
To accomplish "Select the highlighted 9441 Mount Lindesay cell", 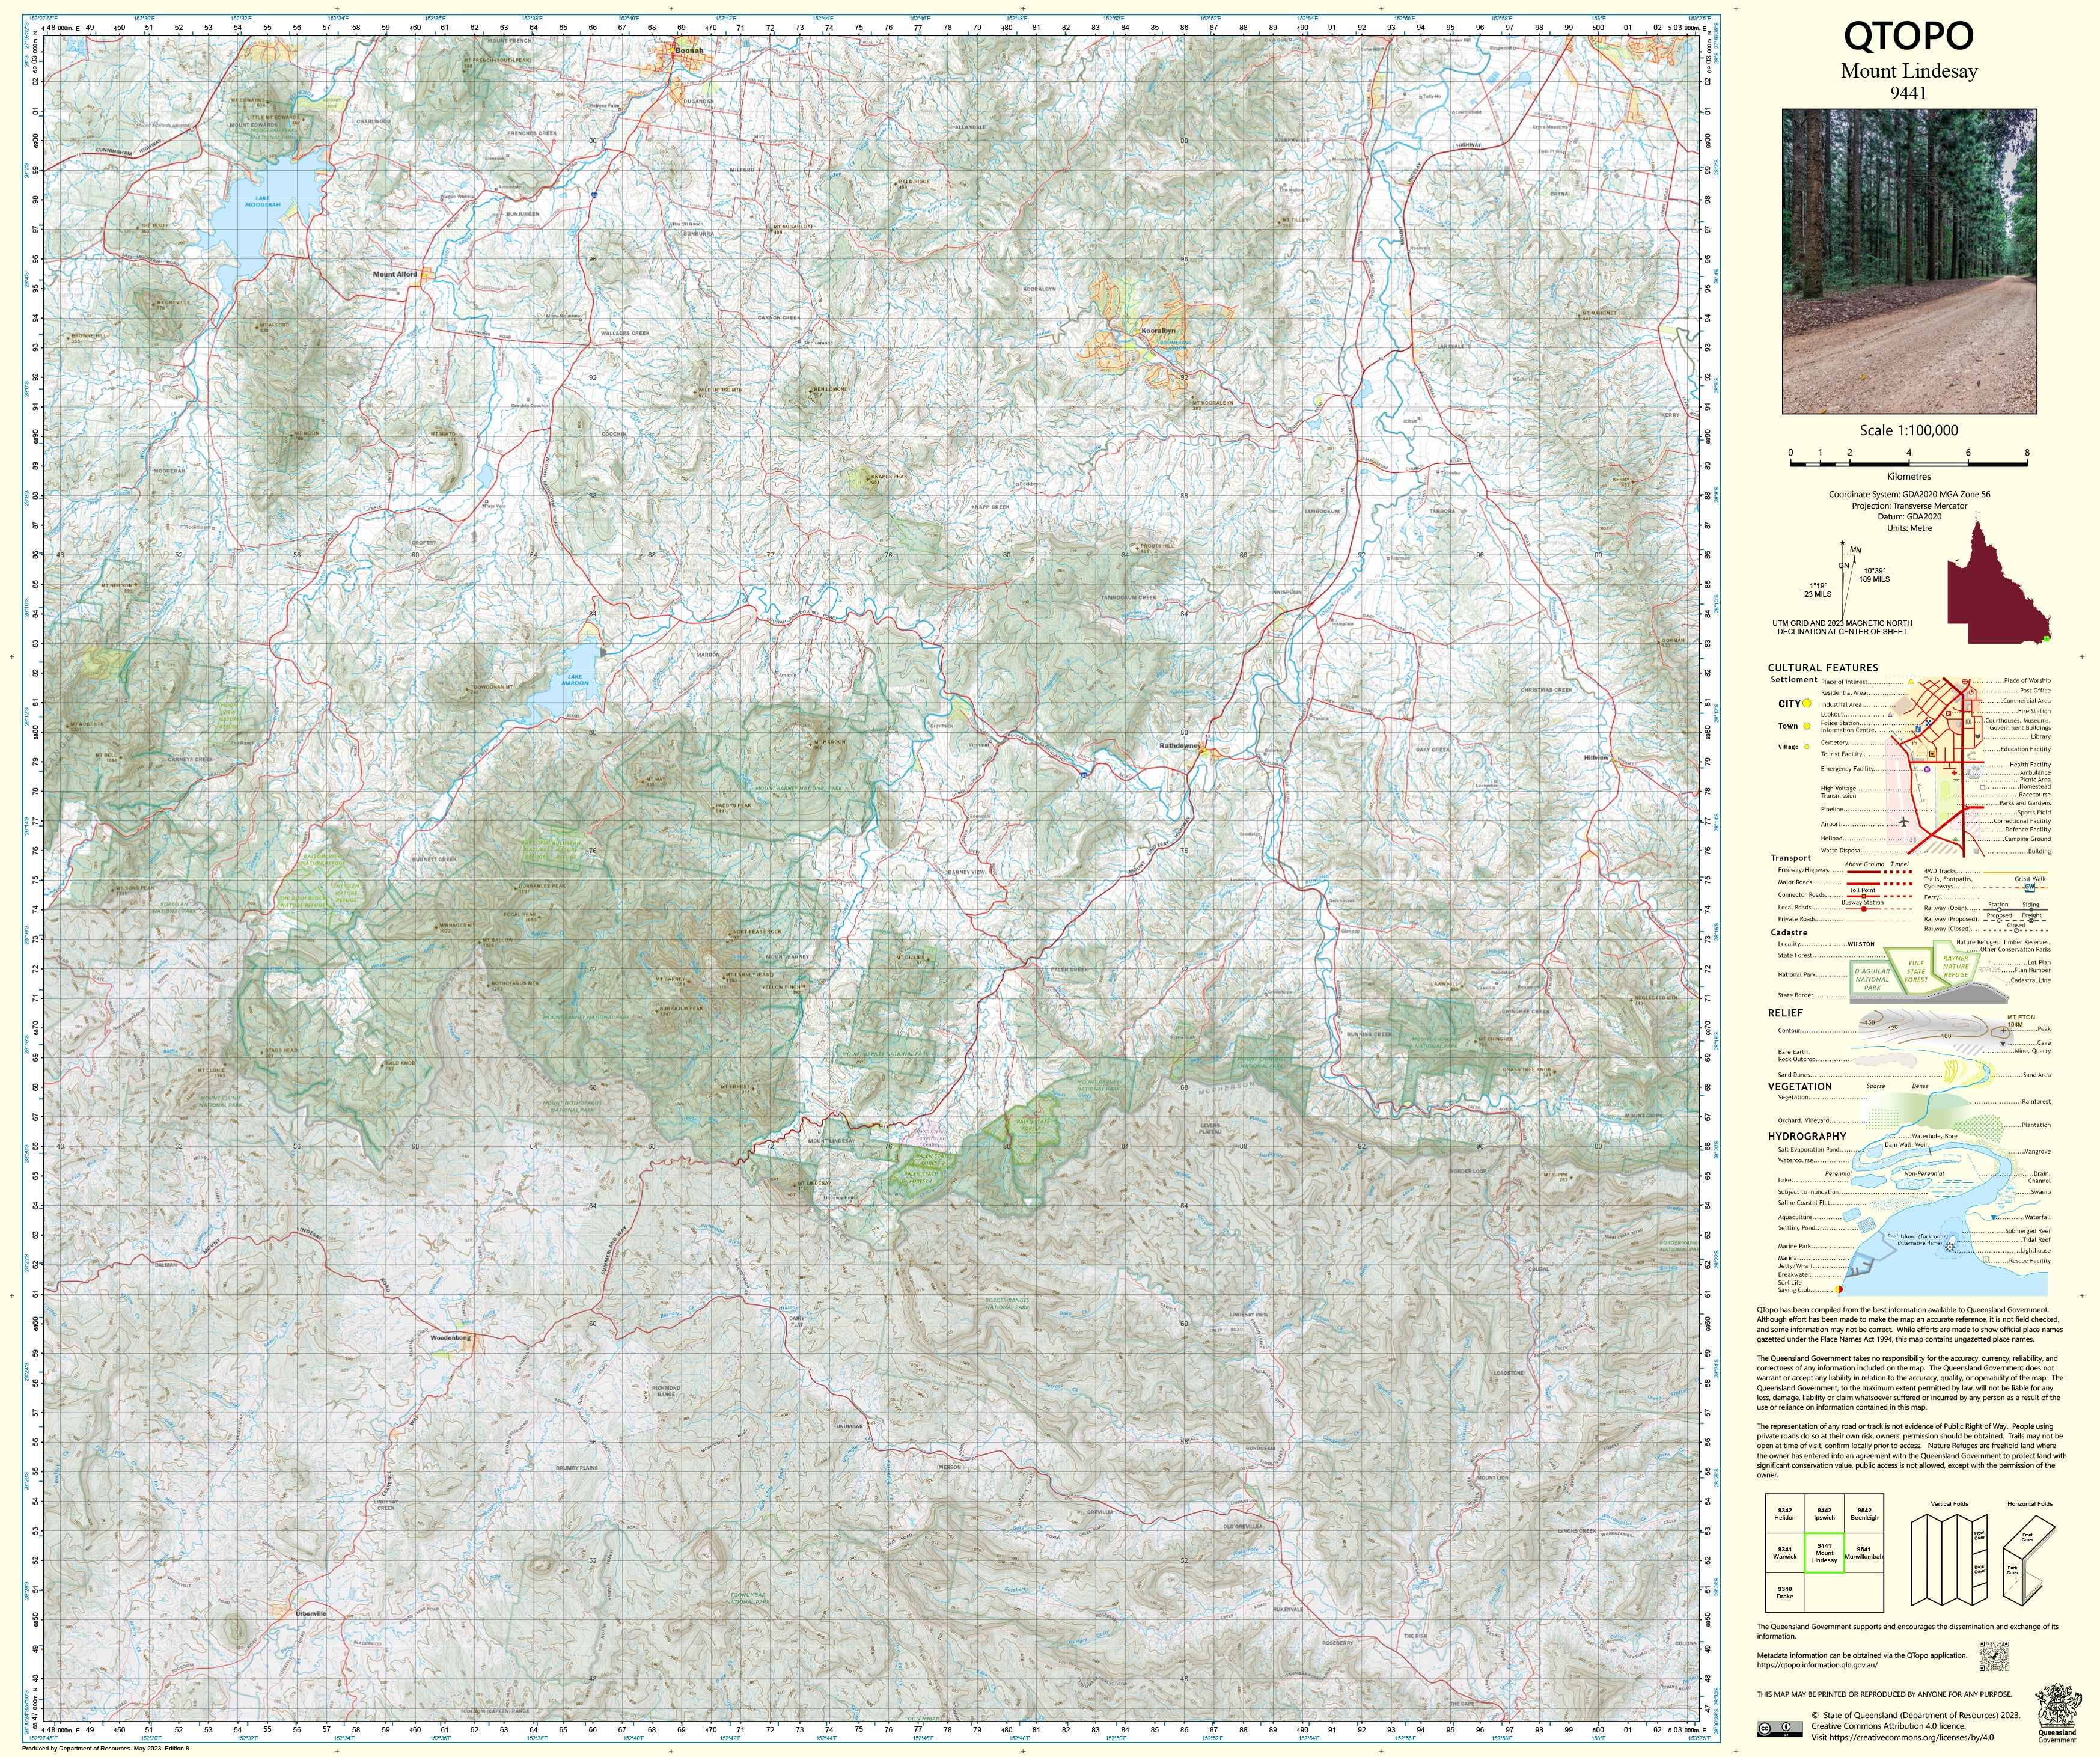I will tap(1824, 1554).
